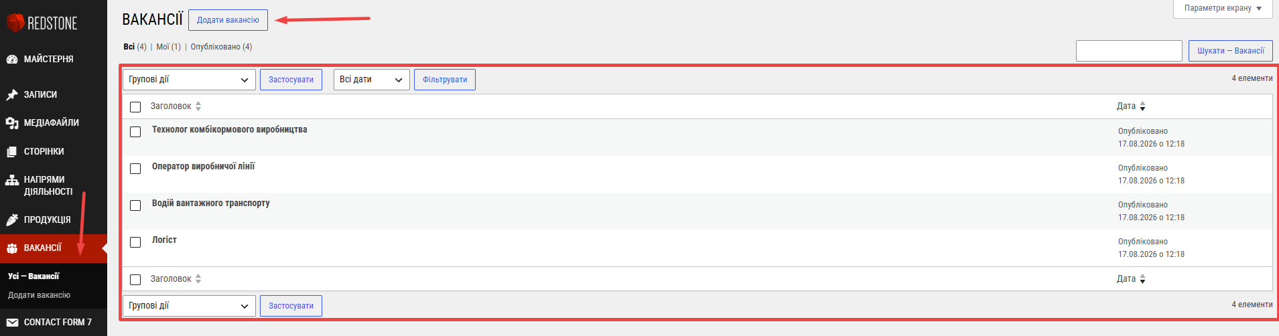This screenshot has height=336, width=1279.
Task: Open the Медіафайли media icon
Action: (x=12, y=123)
